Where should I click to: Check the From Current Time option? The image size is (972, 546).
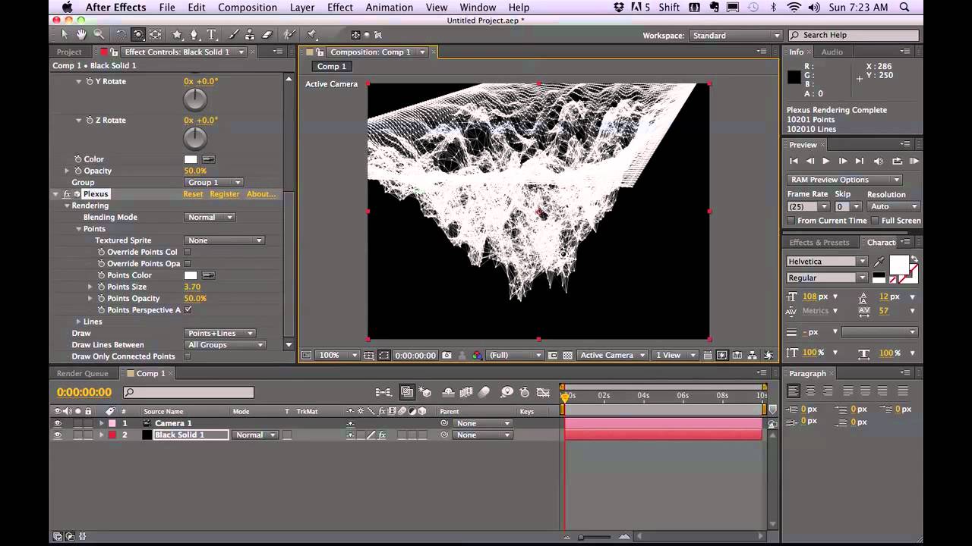(791, 221)
